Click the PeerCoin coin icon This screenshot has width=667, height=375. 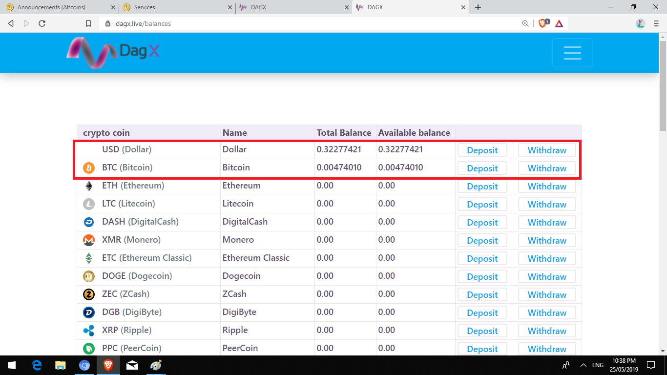pyautogui.click(x=89, y=349)
